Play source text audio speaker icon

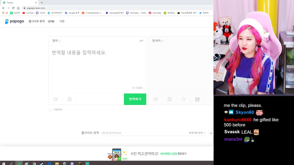click(x=55, y=99)
